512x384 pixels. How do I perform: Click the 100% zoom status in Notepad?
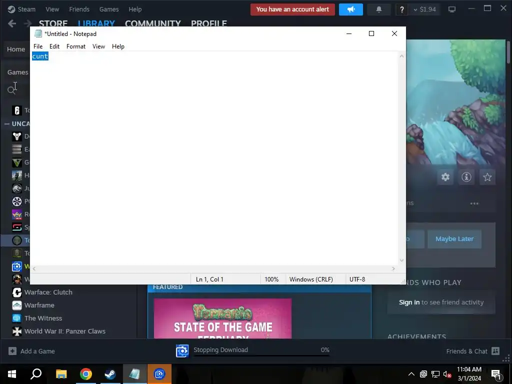271,279
